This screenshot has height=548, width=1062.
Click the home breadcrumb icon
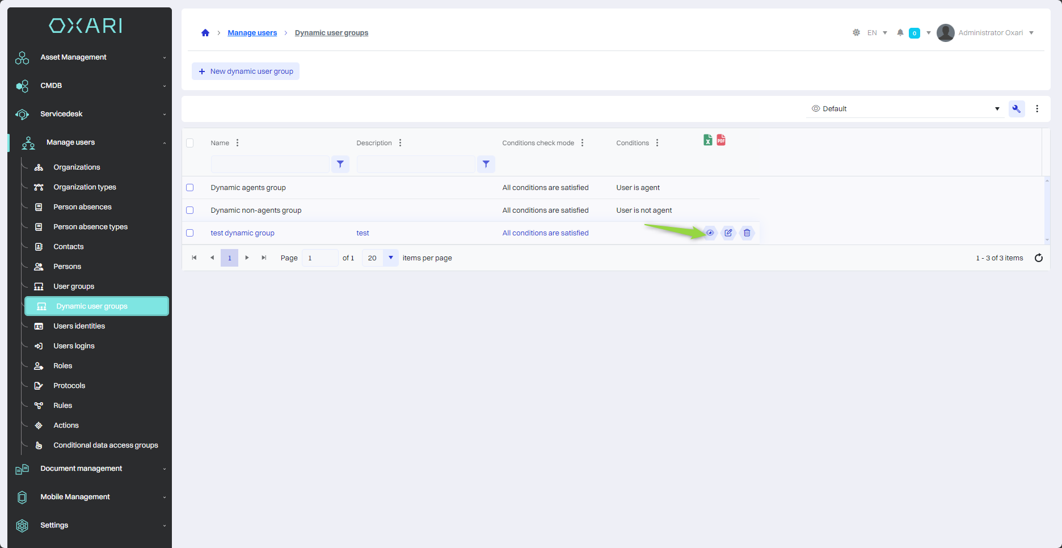205,33
